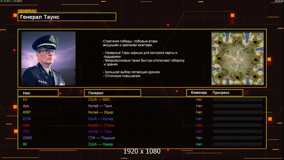The width and height of the screenshot is (284, 160).
Task: Click the four-star rank insignia on portrait
Action: [x=42, y=82]
